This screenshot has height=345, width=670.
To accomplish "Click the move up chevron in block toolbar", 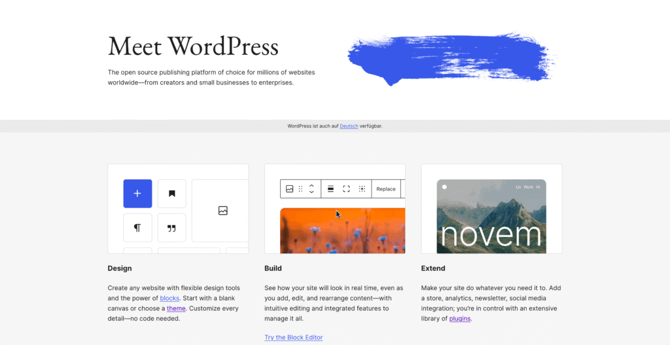I will coord(311,186).
